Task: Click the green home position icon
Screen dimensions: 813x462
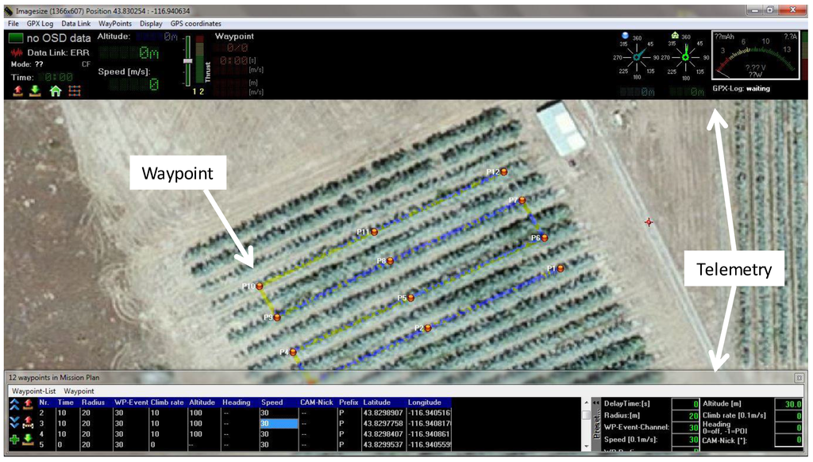Action: 56,90
